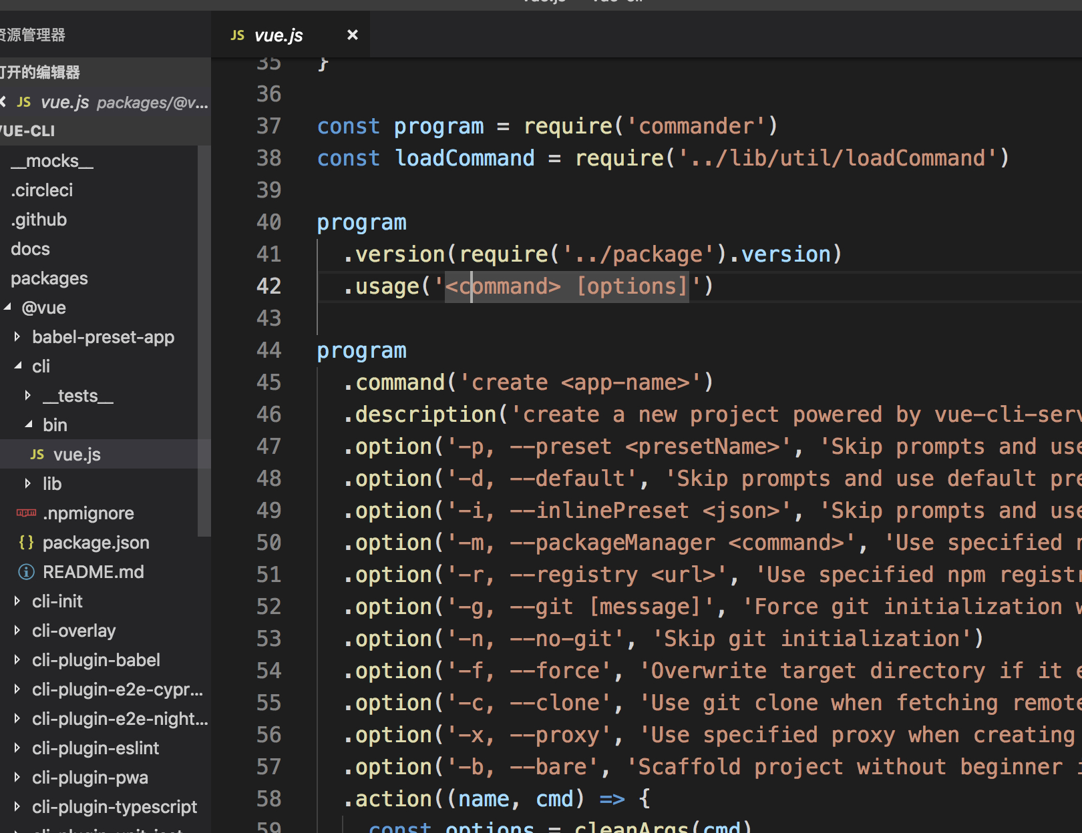Click the explorer sidebar scrollbar
The width and height of the screenshot is (1082, 833).
pos(204,340)
